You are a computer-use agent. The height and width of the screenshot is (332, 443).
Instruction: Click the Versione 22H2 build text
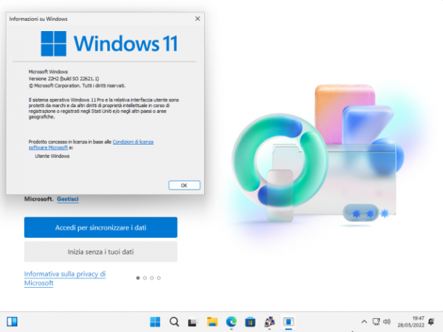pyautogui.click(x=64, y=79)
